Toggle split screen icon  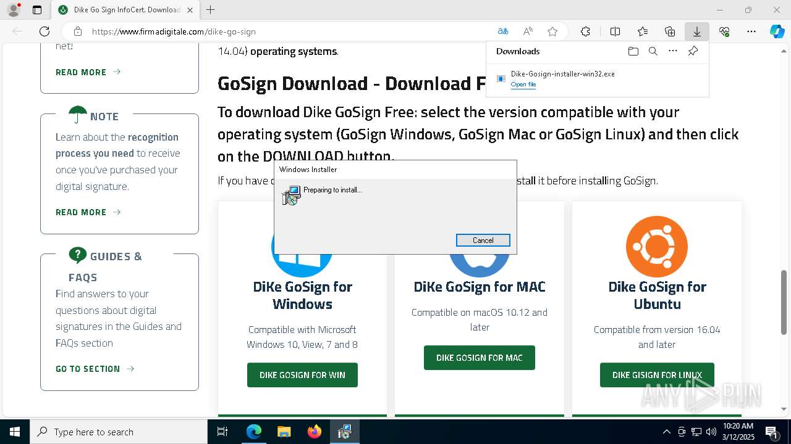(615, 31)
